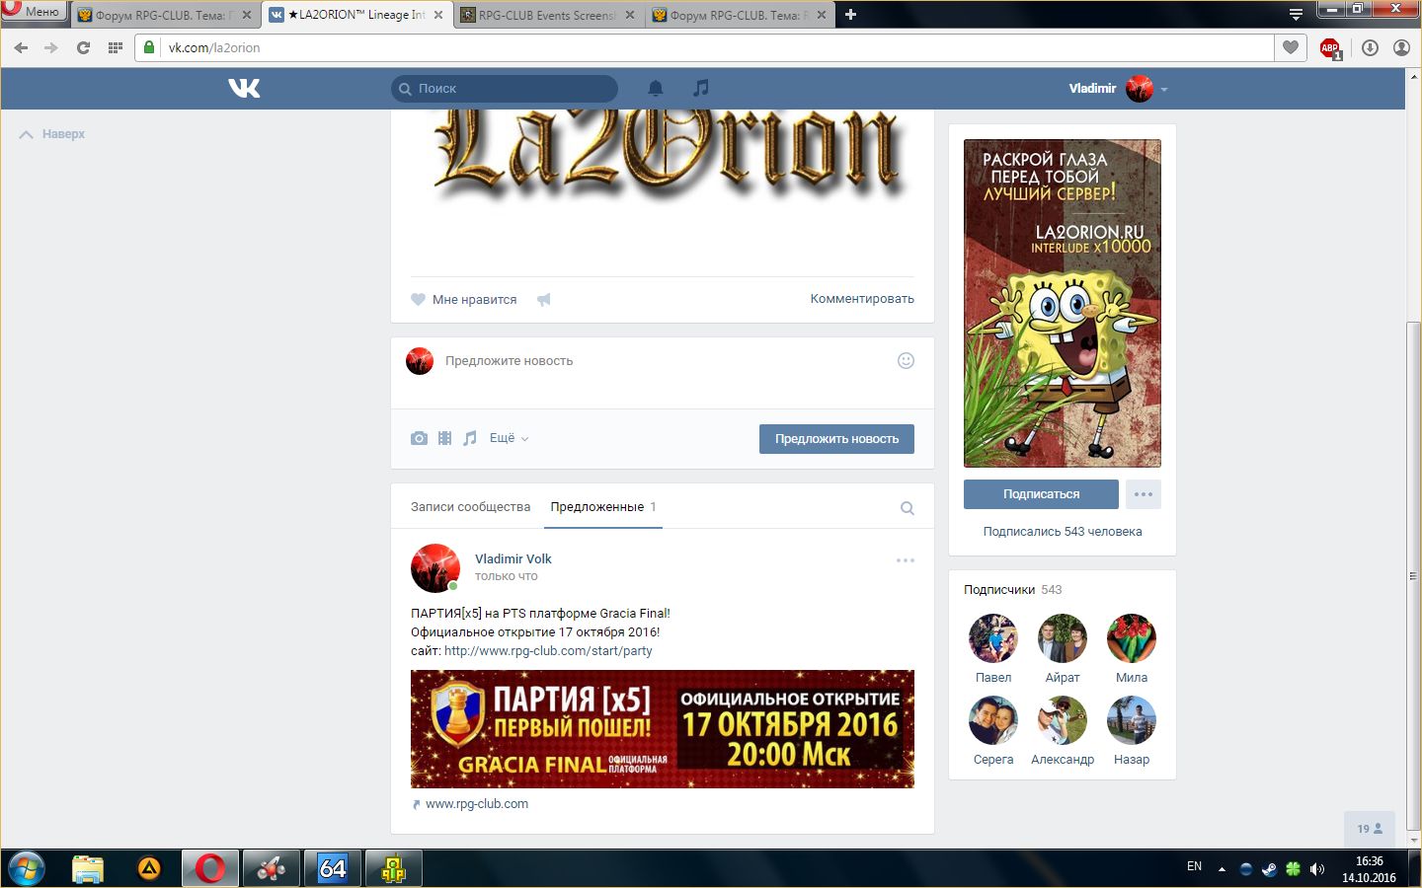Open the Opera Меню button
The width and height of the screenshot is (1422, 888).
point(34,11)
